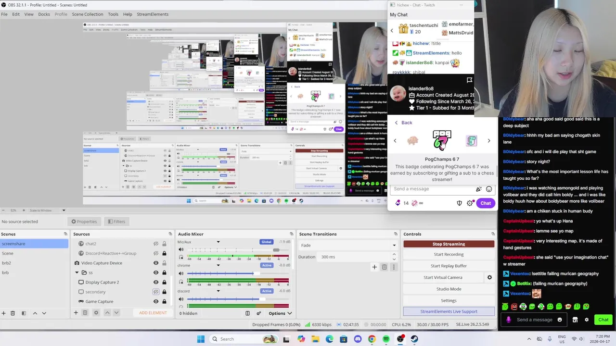Open Spotify from the taskbar
This screenshot has width=616, height=346.
click(x=386, y=339)
